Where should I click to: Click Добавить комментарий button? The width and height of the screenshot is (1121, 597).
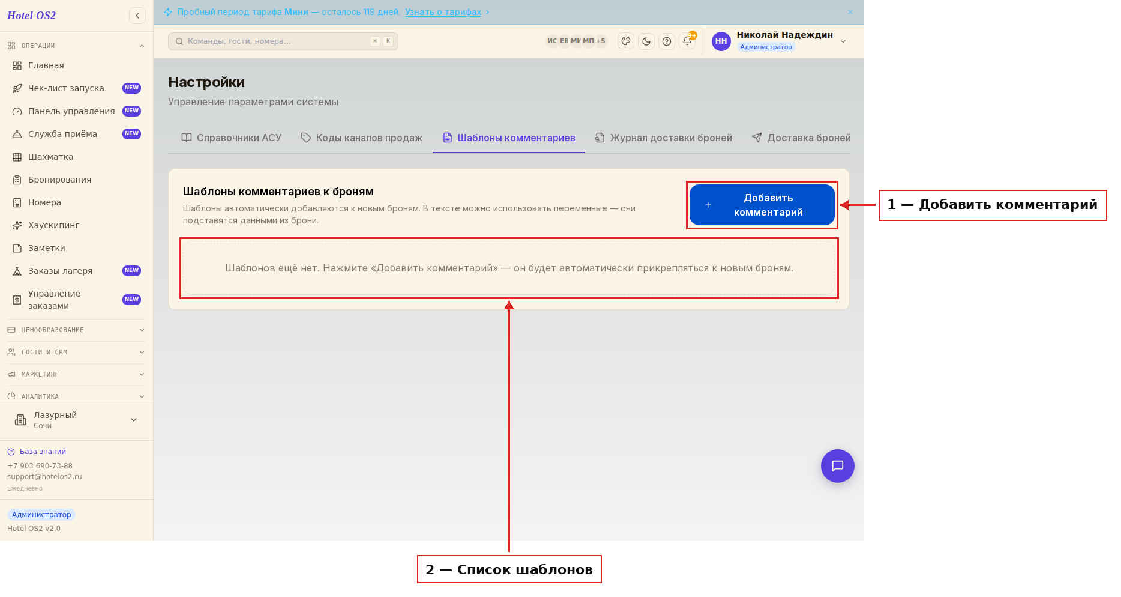tap(762, 205)
